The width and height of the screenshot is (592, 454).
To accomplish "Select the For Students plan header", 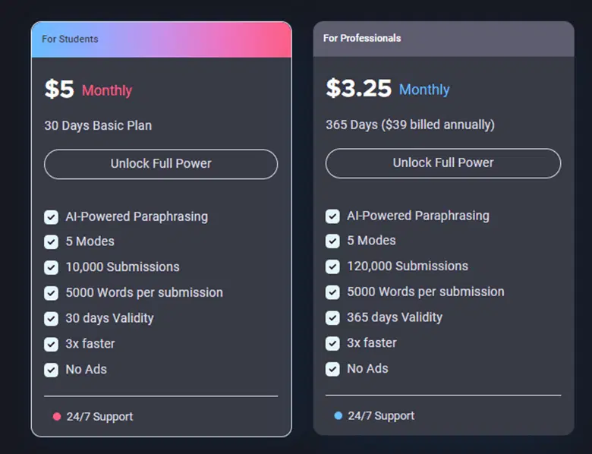I will tap(161, 39).
